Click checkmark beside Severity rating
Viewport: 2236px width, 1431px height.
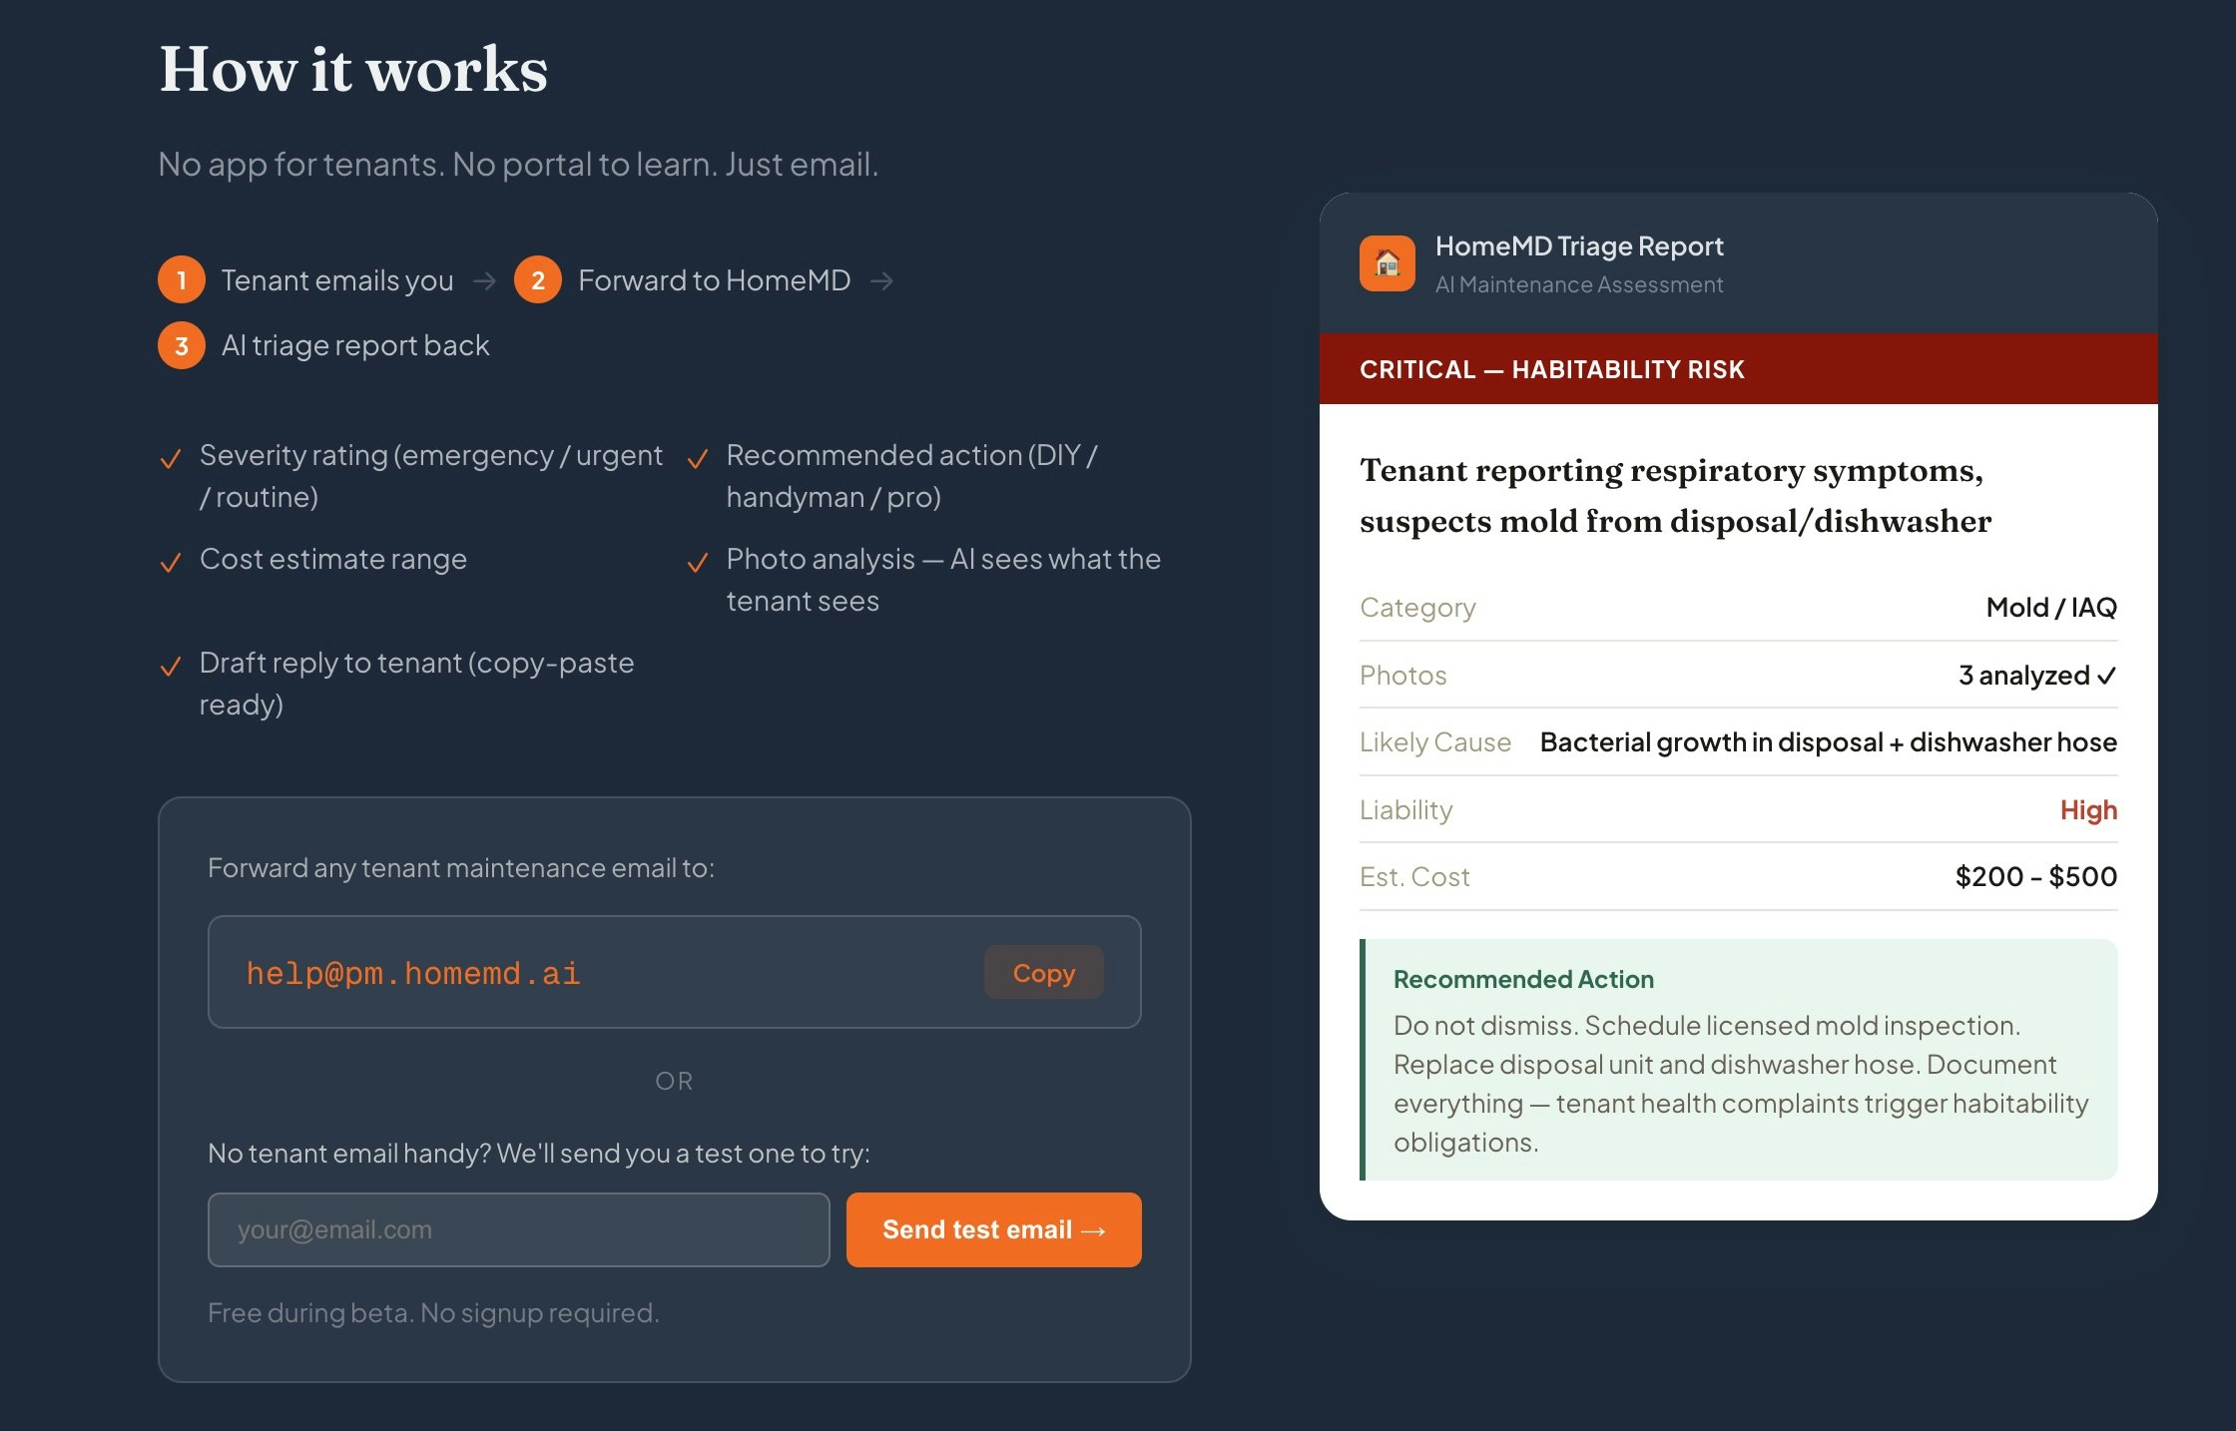pyautogui.click(x=171, y=459)
